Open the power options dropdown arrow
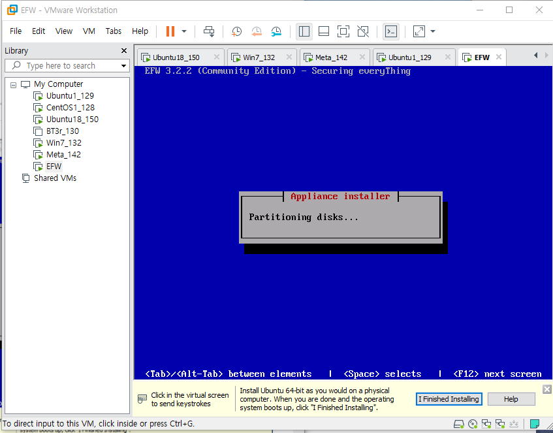553x433 pixels. click(x=184, y=31)
